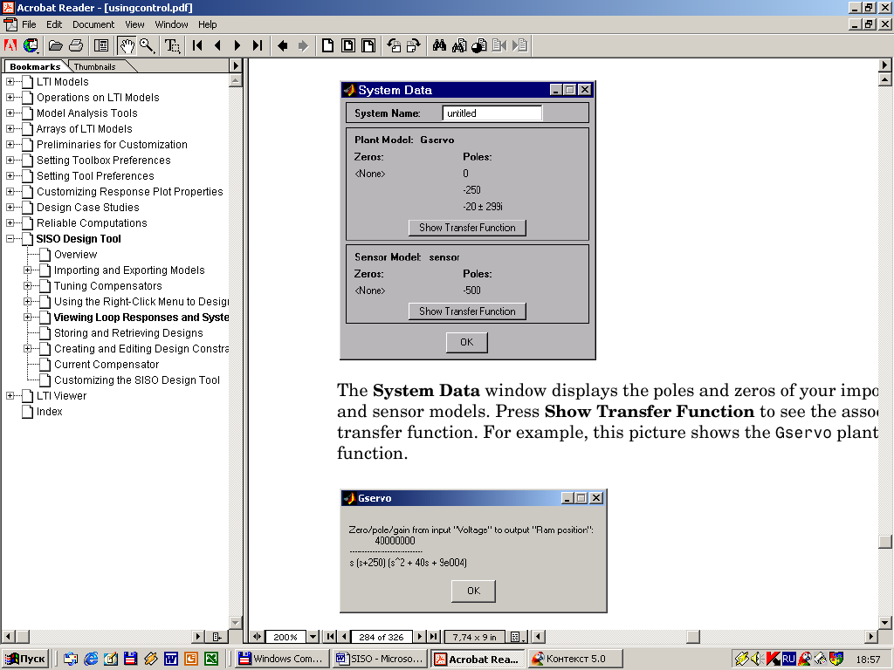Expand LTI Viewer bookmark
The width and height of the screenshot is (894, 670).
pyautogui.click(x=10, y=396)
